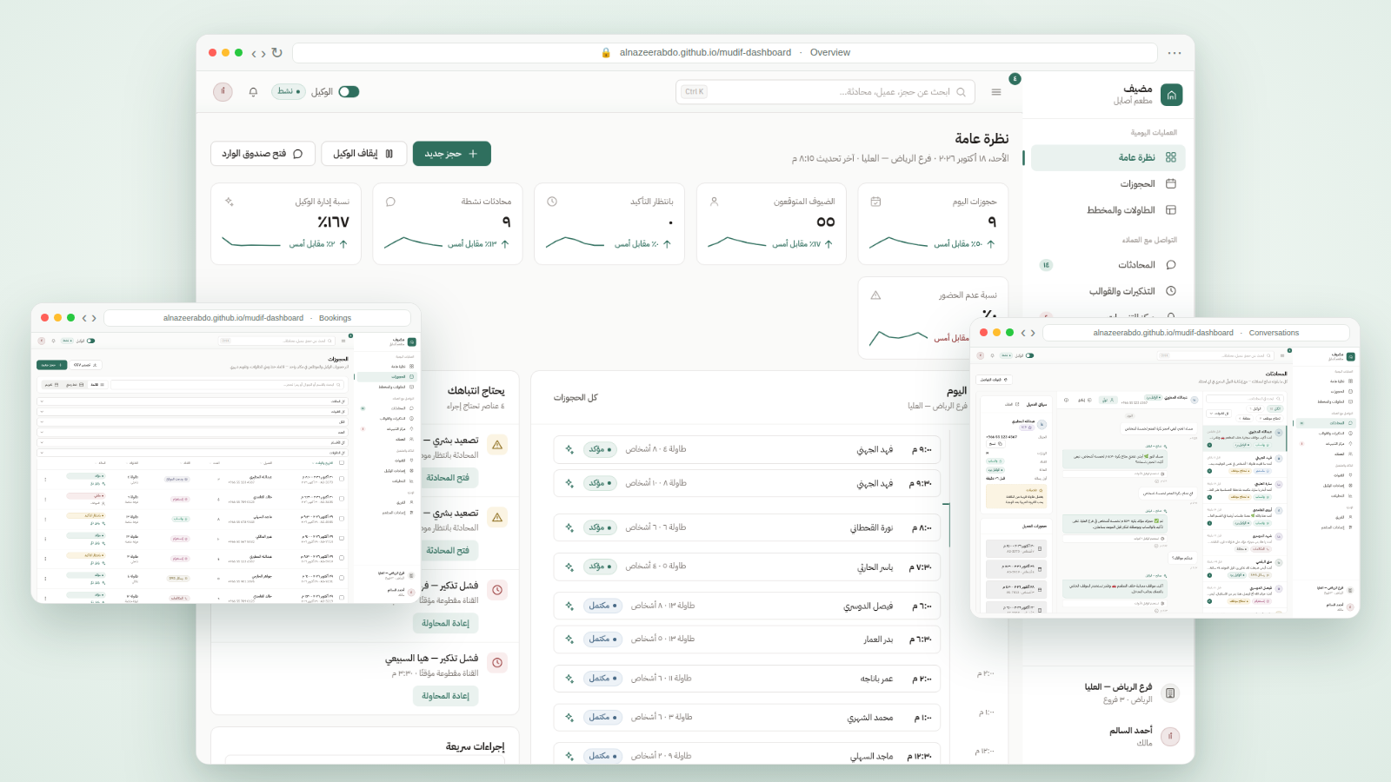Click the search field ابحث عن حجز
This screenshot has height=782, width=1391.
[x=825, y=92]
